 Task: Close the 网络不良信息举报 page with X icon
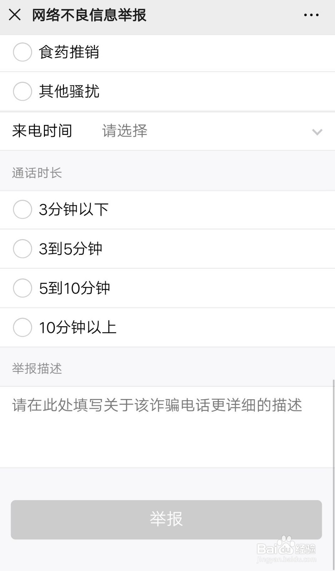pyautogui.click(x=15, y=15)
